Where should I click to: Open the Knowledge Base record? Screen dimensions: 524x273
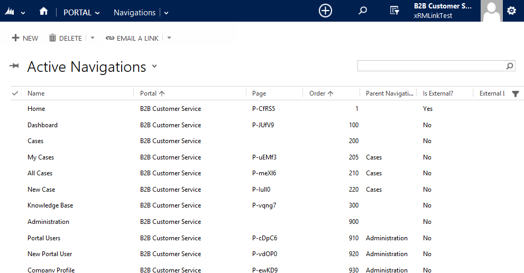pyautogui.click(x=50, y=205)
